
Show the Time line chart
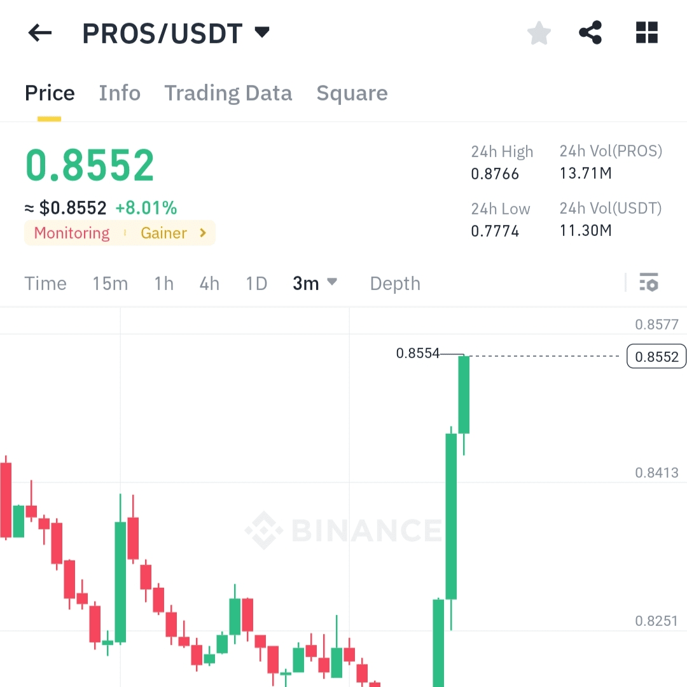click(45, 283)
